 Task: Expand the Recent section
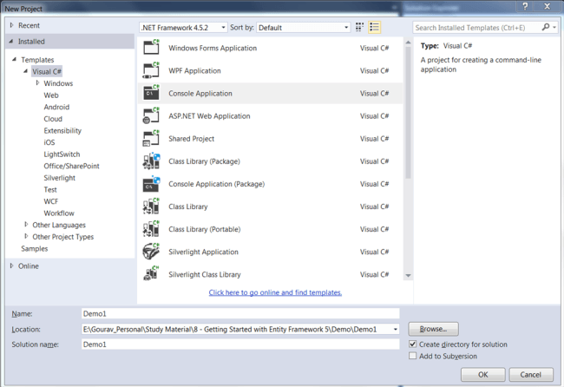coord(11,25)
